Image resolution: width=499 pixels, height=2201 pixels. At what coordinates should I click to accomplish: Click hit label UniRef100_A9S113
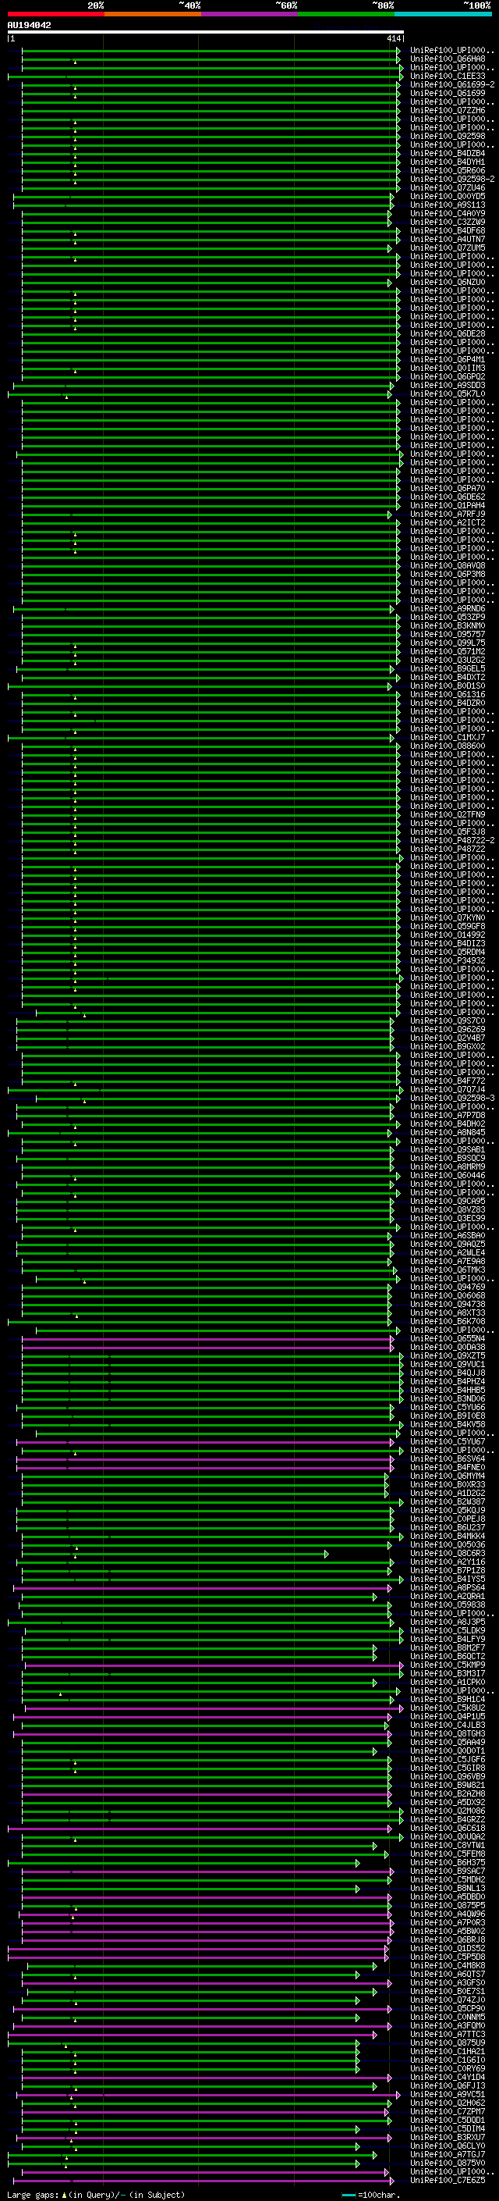(x=448, y=205)
